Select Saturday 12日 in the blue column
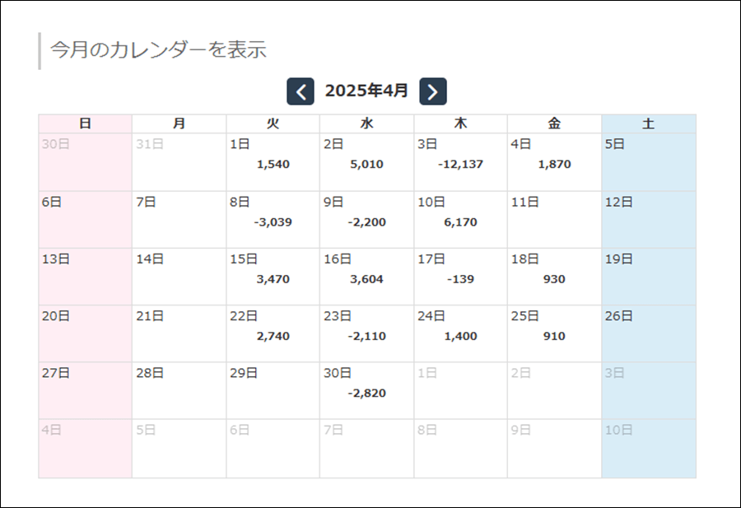The height and width of the screenshot is (508, 741). tap(648, 220)
